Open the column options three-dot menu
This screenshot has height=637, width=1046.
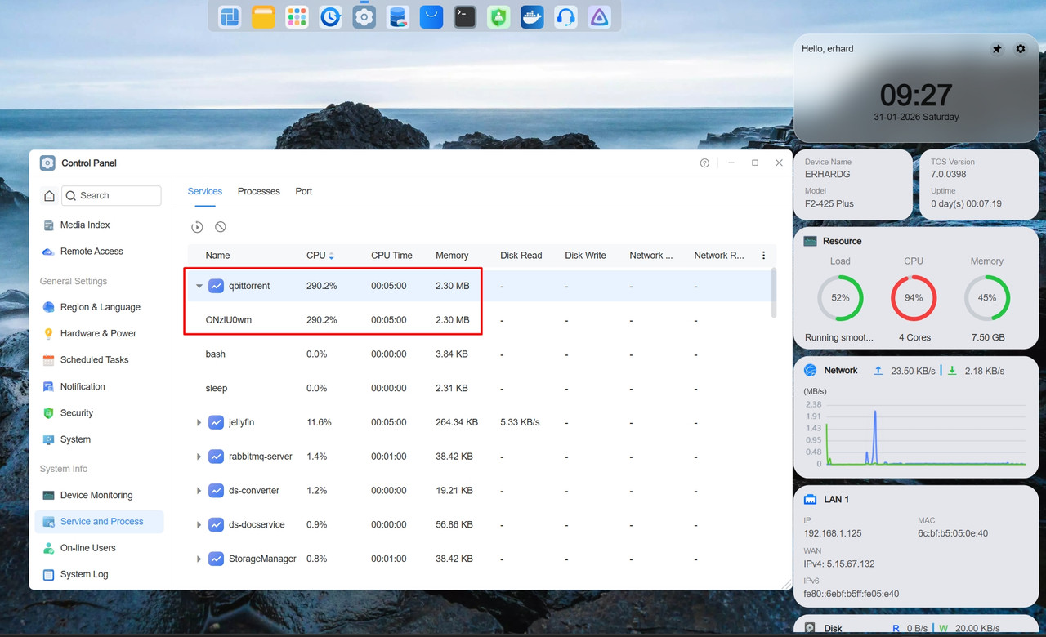click(764, 256)
